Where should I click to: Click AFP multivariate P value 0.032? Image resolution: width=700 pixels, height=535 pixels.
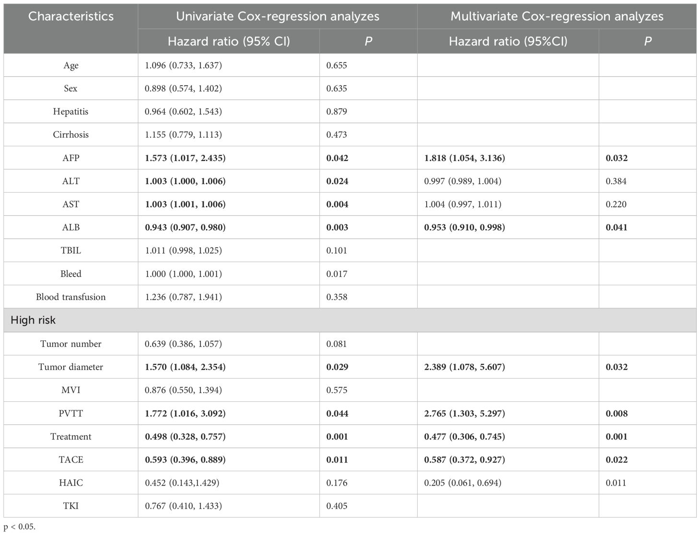pos(617,158)
